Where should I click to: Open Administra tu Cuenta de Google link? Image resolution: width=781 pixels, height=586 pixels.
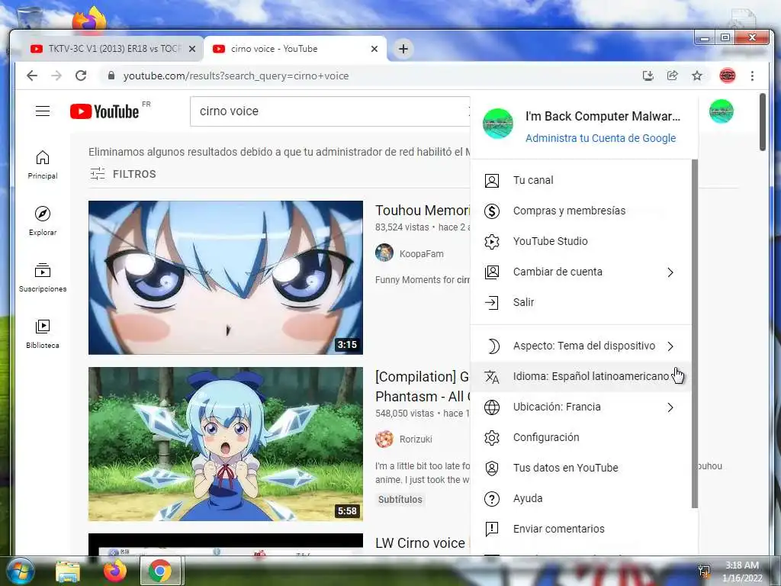point(601,138)
